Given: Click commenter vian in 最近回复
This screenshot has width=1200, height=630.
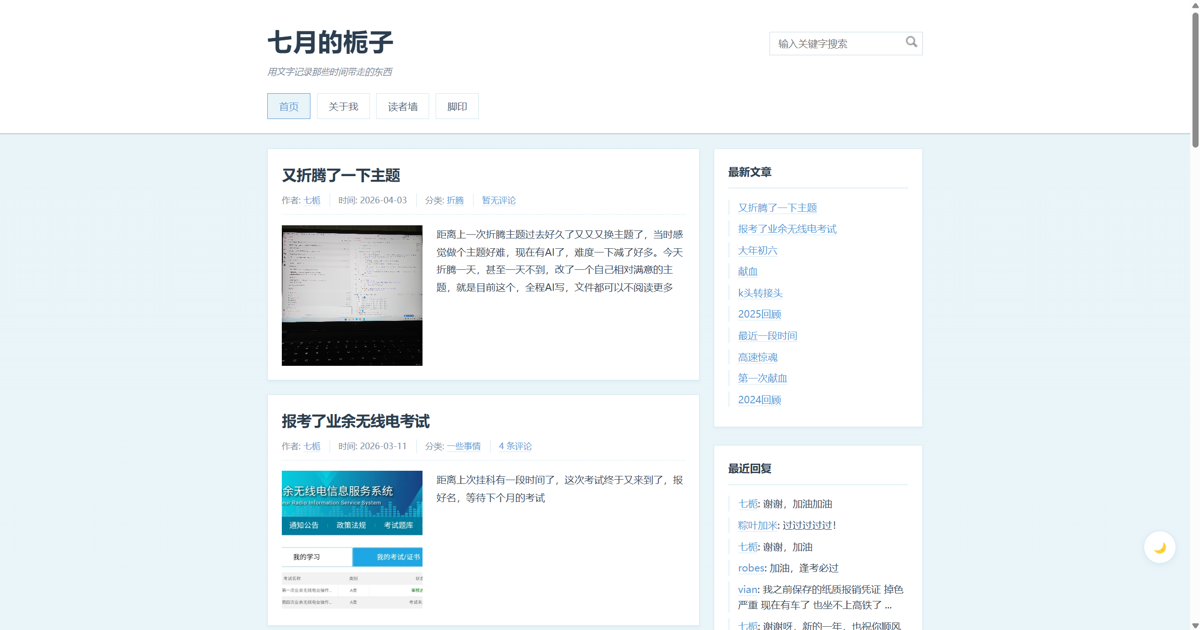Looking at the screenshot, I should pos(747,589).
